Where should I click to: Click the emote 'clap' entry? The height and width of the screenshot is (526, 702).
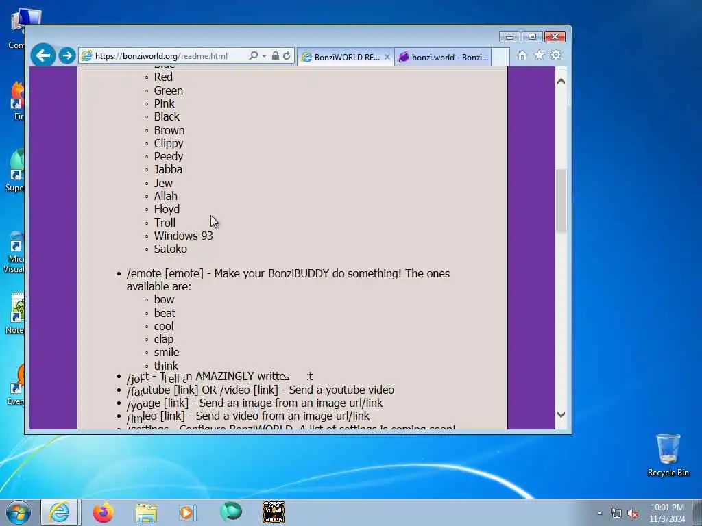[163, 340]
